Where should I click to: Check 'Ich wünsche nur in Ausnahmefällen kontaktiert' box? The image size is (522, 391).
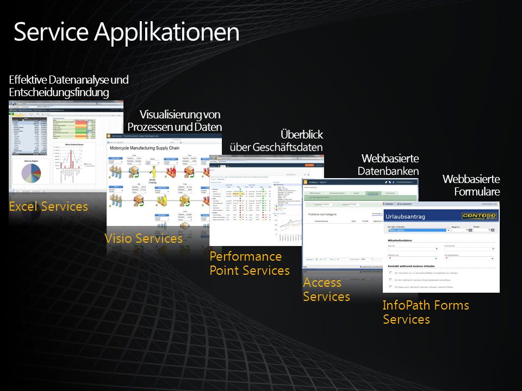[390, 273]
